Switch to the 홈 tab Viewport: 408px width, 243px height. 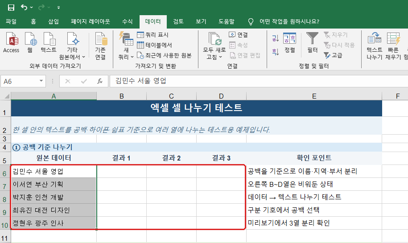coord(33,21)
